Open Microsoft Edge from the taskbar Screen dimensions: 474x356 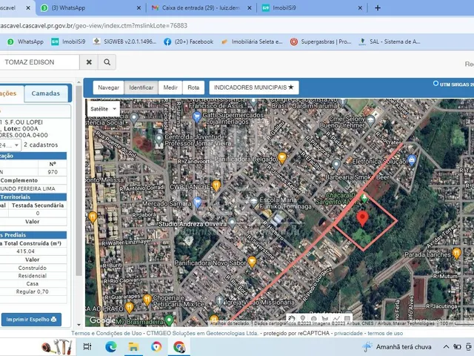point(111,346)
